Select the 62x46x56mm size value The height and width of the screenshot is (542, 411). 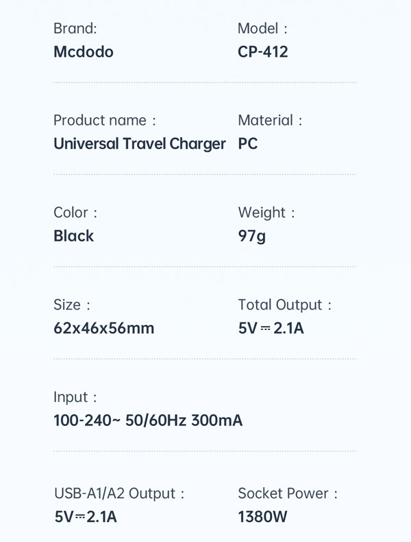[103, 327]
